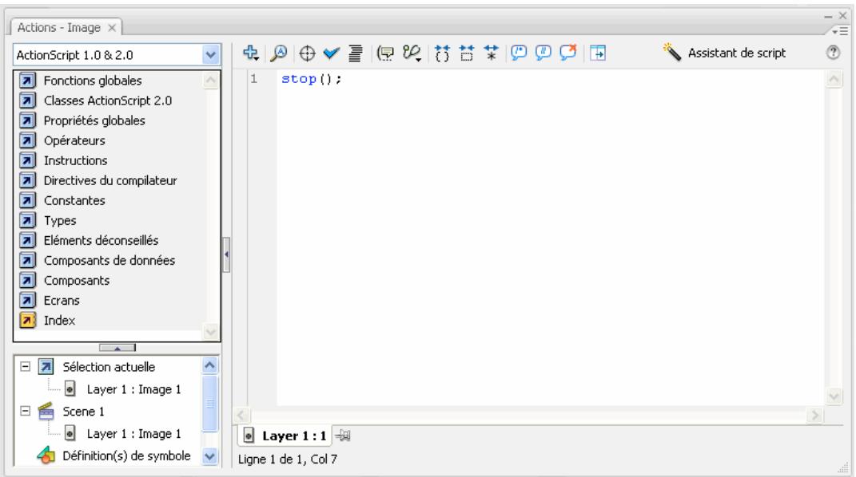The width and height of the screenshot is (856, 477).
Task: Apply a block comment to the code
Action: tap(519, 54)
